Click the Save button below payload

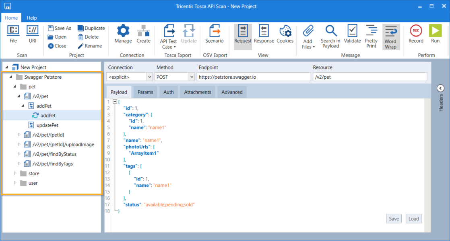pyautogui.click(x=394, y=219)
